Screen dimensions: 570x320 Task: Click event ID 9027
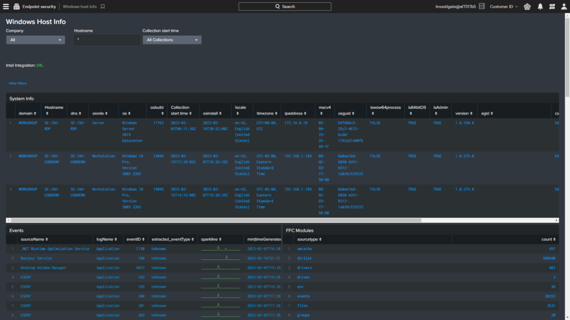tap(140, 268)
